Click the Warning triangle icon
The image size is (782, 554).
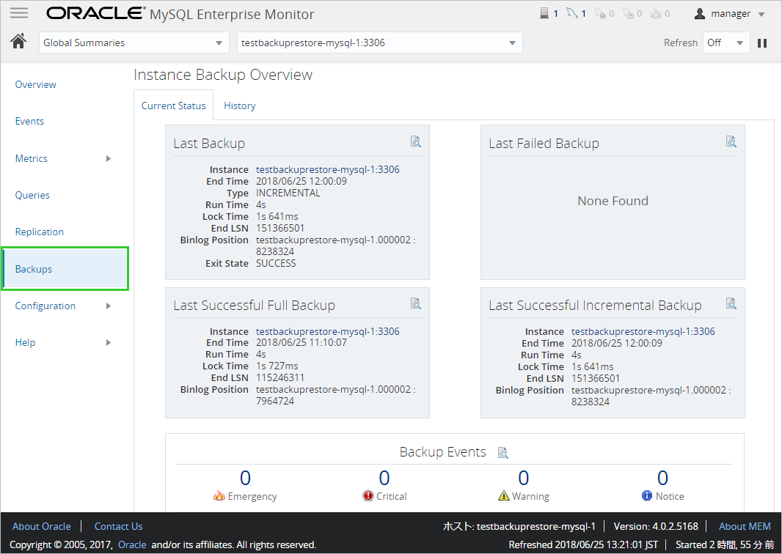pos(504,495)
